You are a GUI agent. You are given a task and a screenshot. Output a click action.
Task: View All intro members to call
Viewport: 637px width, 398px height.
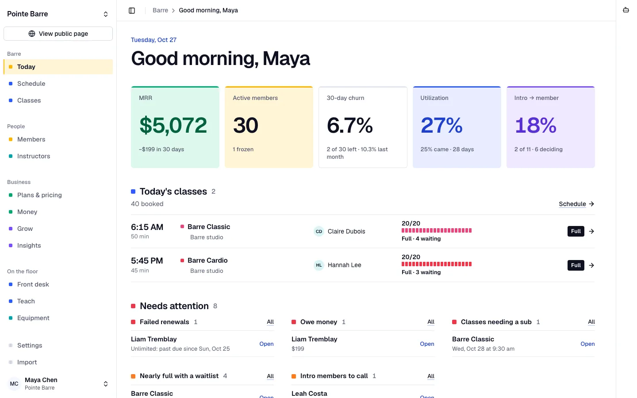(x=431, y=376)
